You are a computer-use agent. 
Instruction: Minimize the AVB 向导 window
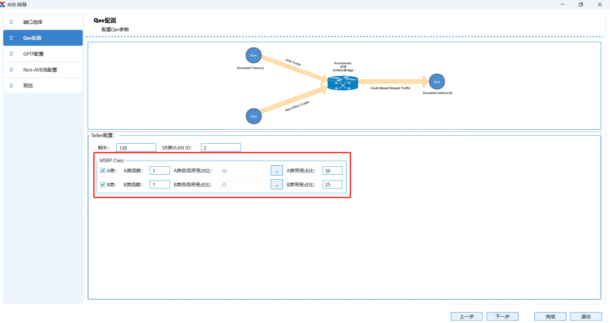click(563, 5)
